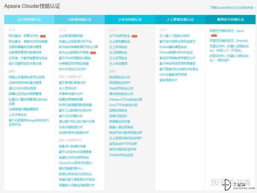Screen dimensions: 257x193
Task: Open the 云安全技能认证 tab header
Action: [x=130, y=20]
